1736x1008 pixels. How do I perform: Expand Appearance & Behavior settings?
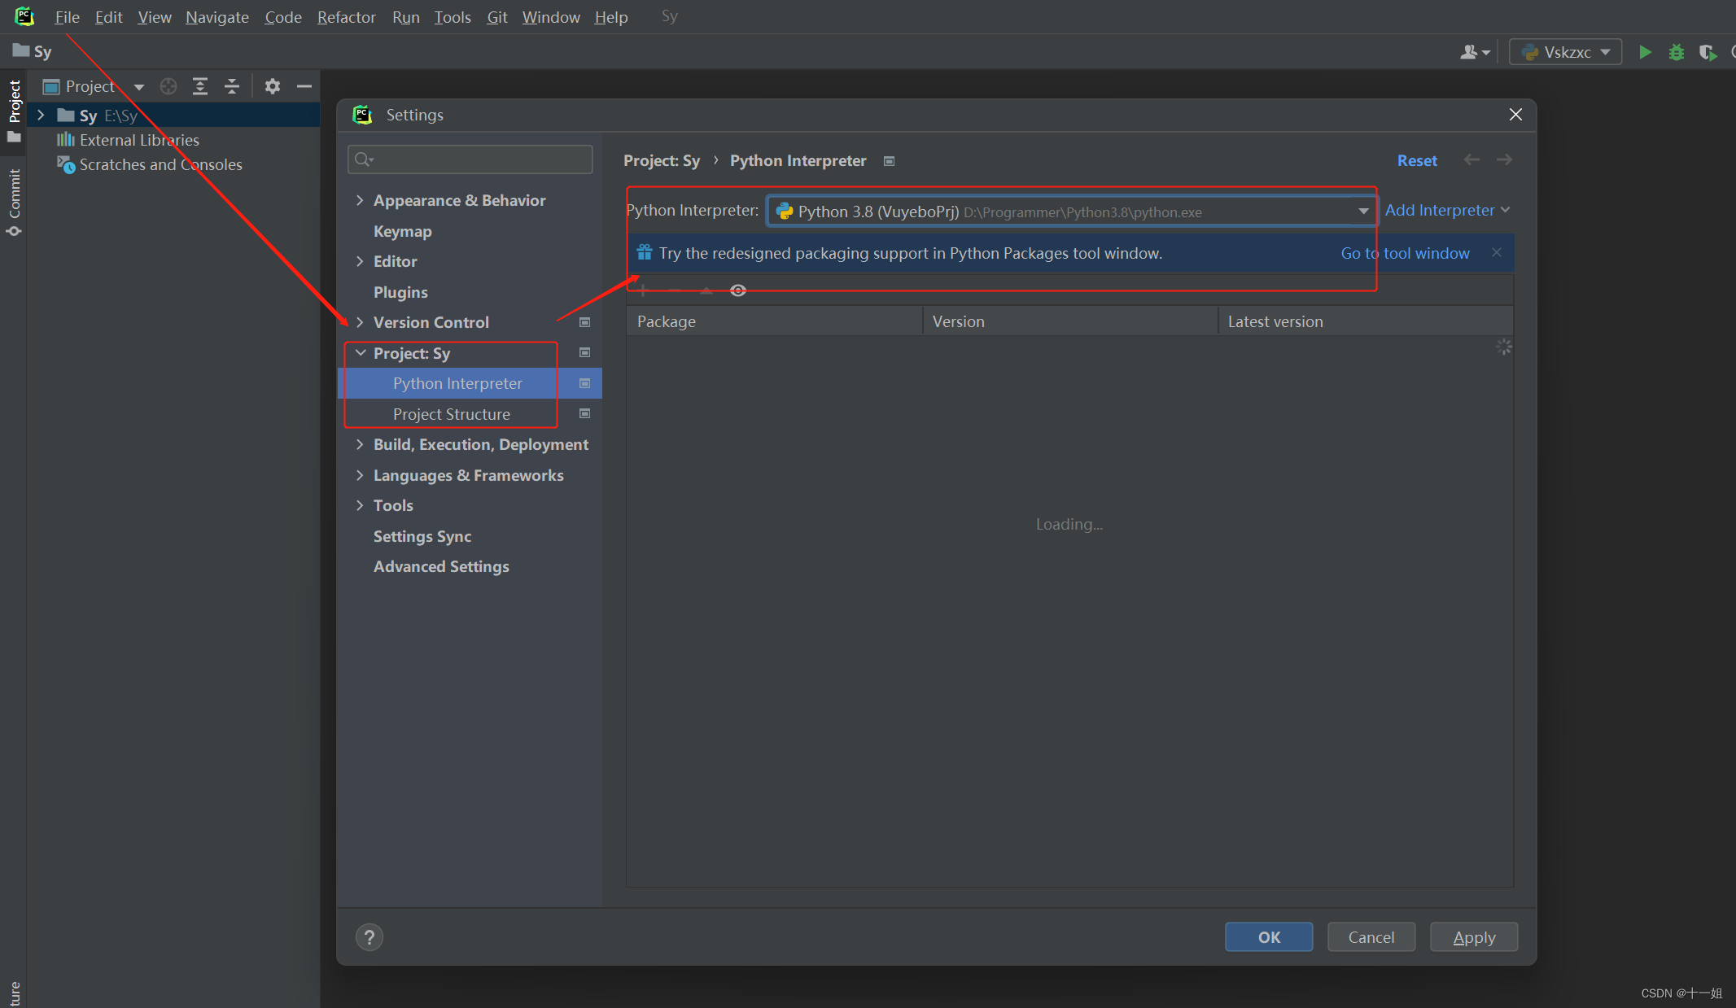360,200
